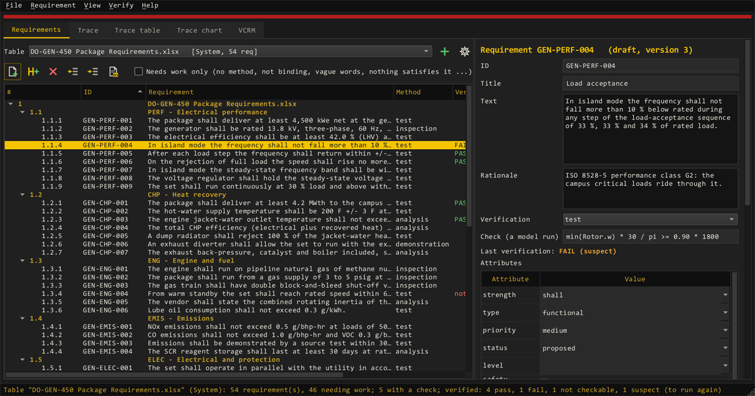Open the File menu

point(14,5)
